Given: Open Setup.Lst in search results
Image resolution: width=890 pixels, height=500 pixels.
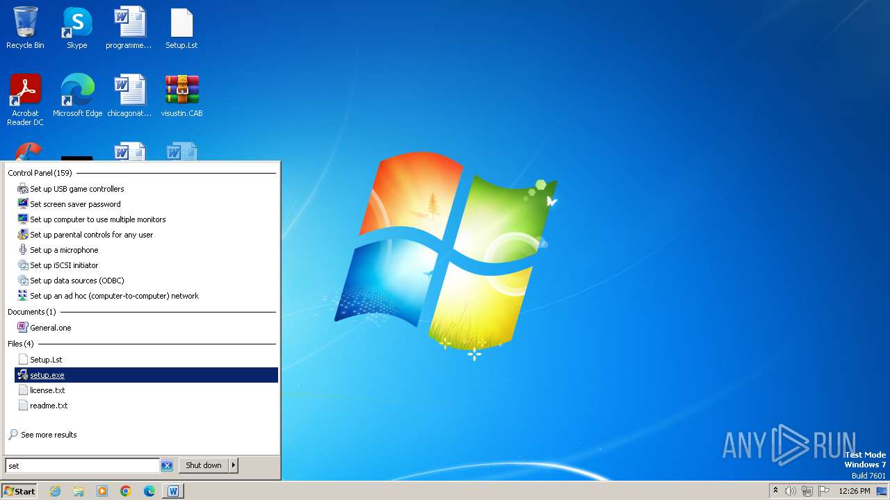Looking at the screenshot, I should 146,360.
